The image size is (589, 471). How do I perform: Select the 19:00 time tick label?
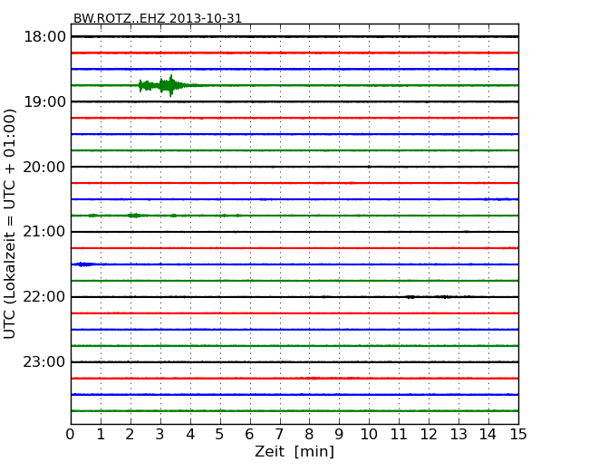click(x=44, y=101)
